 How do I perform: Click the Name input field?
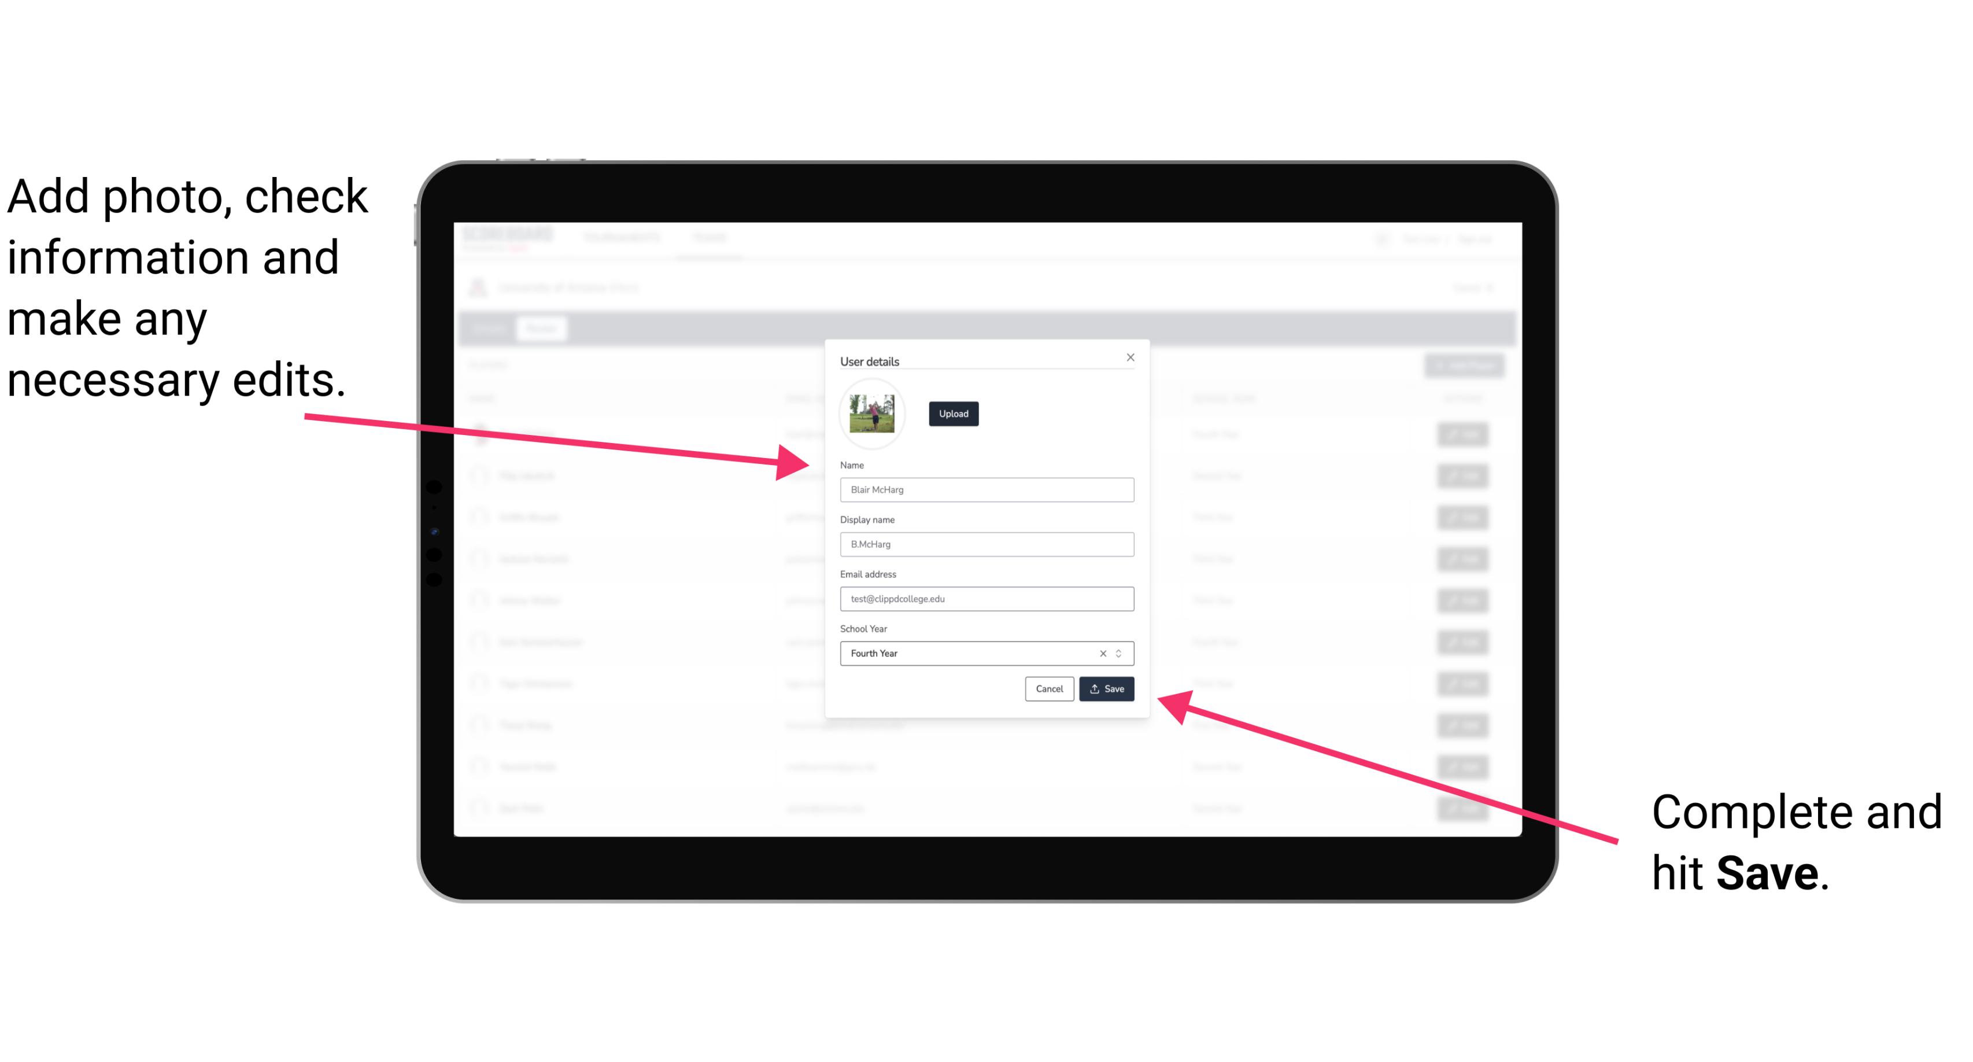pyautogui.click(x=986, y=489)
